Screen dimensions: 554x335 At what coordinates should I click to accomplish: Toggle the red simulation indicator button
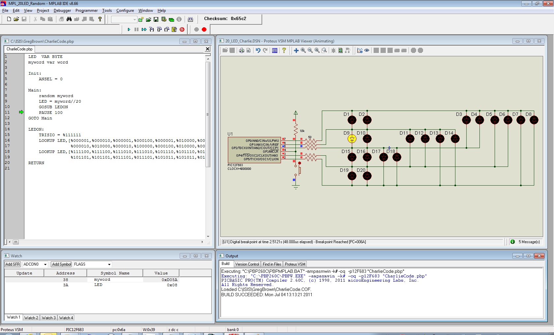pyautogui.click(x=204, y=30)
